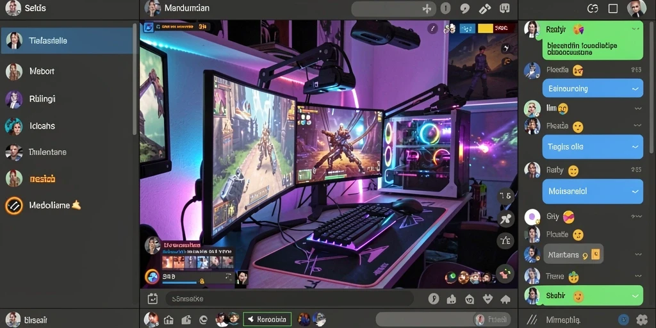The image size is (656, 328).
Task: Select Mebort in the left sidebar
Action: click(42, 71)
